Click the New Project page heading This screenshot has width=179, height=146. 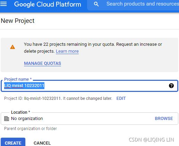point(18,21)
